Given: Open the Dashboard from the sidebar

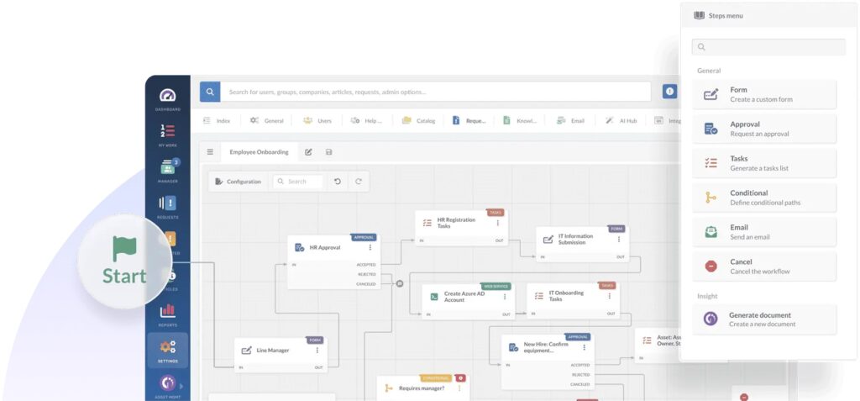Looking at the screenshot, I should (x=167, y=97).
